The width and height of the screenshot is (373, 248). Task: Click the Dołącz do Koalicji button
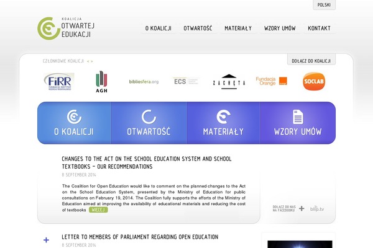[311, 61]
